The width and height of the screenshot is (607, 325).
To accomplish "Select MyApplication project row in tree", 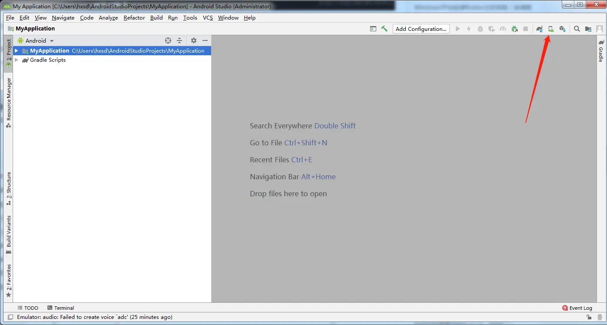I will 112,51.
